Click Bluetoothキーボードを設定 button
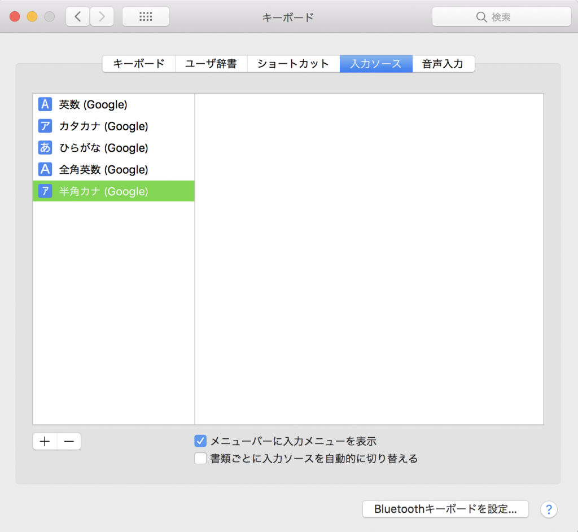Screen dimensions: 578x532 [x=445, y=509]
